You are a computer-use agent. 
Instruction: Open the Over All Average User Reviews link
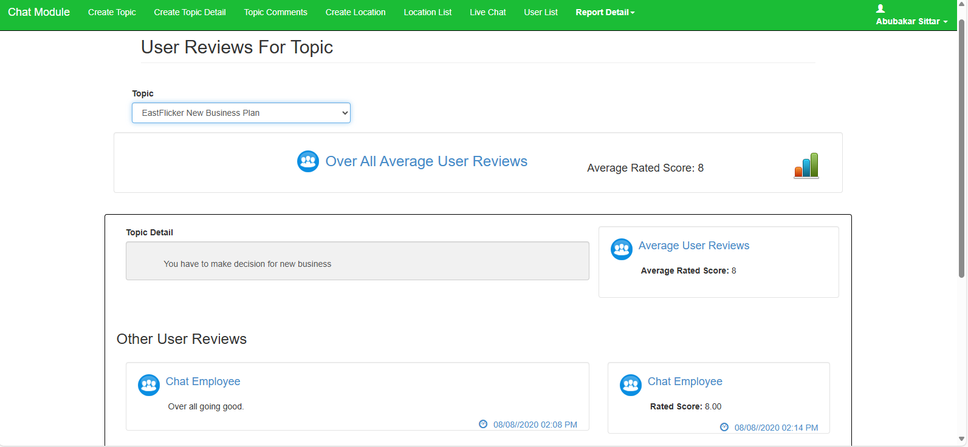(426, 161)
